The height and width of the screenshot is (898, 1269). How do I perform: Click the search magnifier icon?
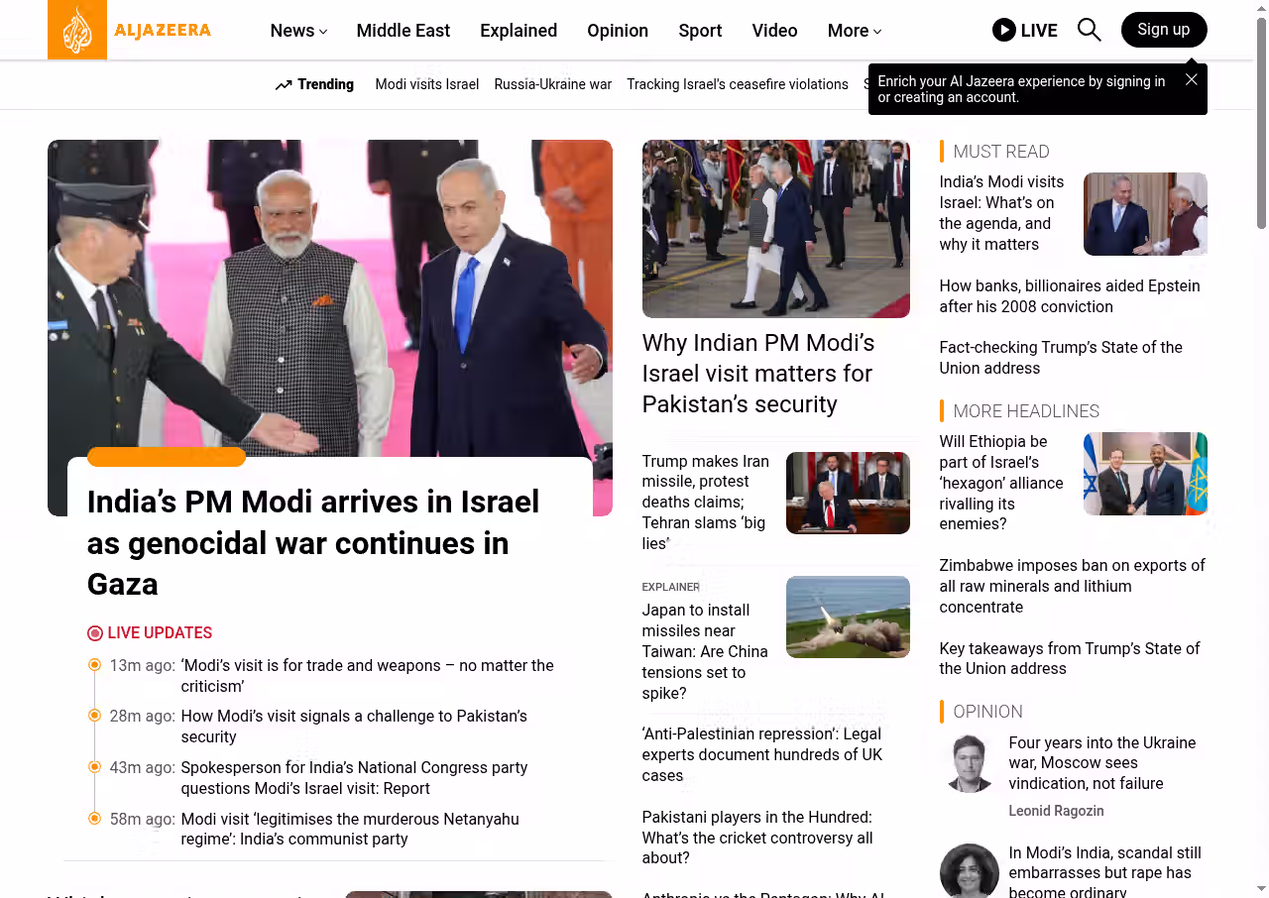tap(1089, 30)
